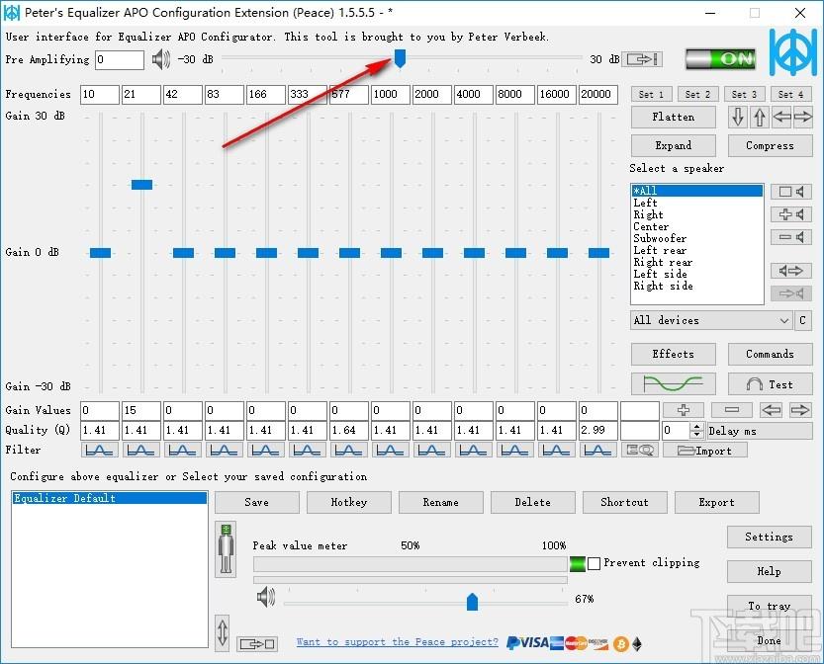This screenshot has width=824, height=664.
Task: Click left arrow next to gain values
Action: pos(771,410)
